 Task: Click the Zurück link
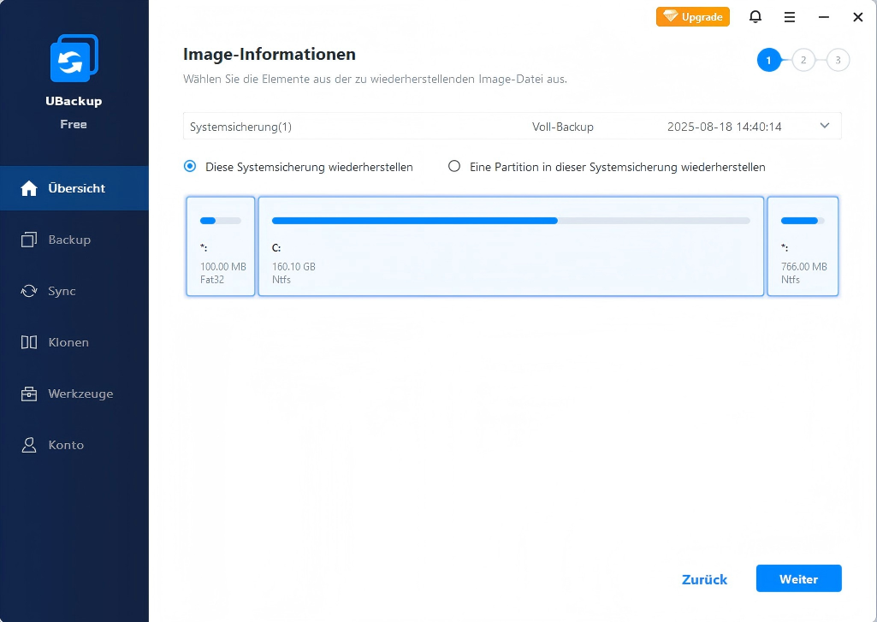[x=704, y=579]
